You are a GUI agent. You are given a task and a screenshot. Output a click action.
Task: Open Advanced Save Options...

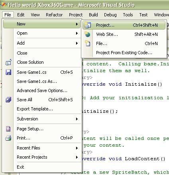[42, 90]
